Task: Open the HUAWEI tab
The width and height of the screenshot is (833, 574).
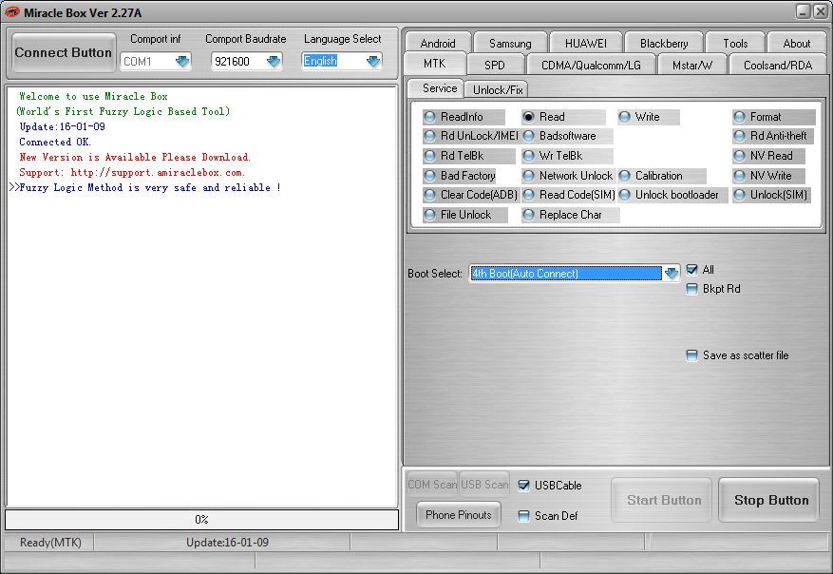Action: tap(585, 43)
